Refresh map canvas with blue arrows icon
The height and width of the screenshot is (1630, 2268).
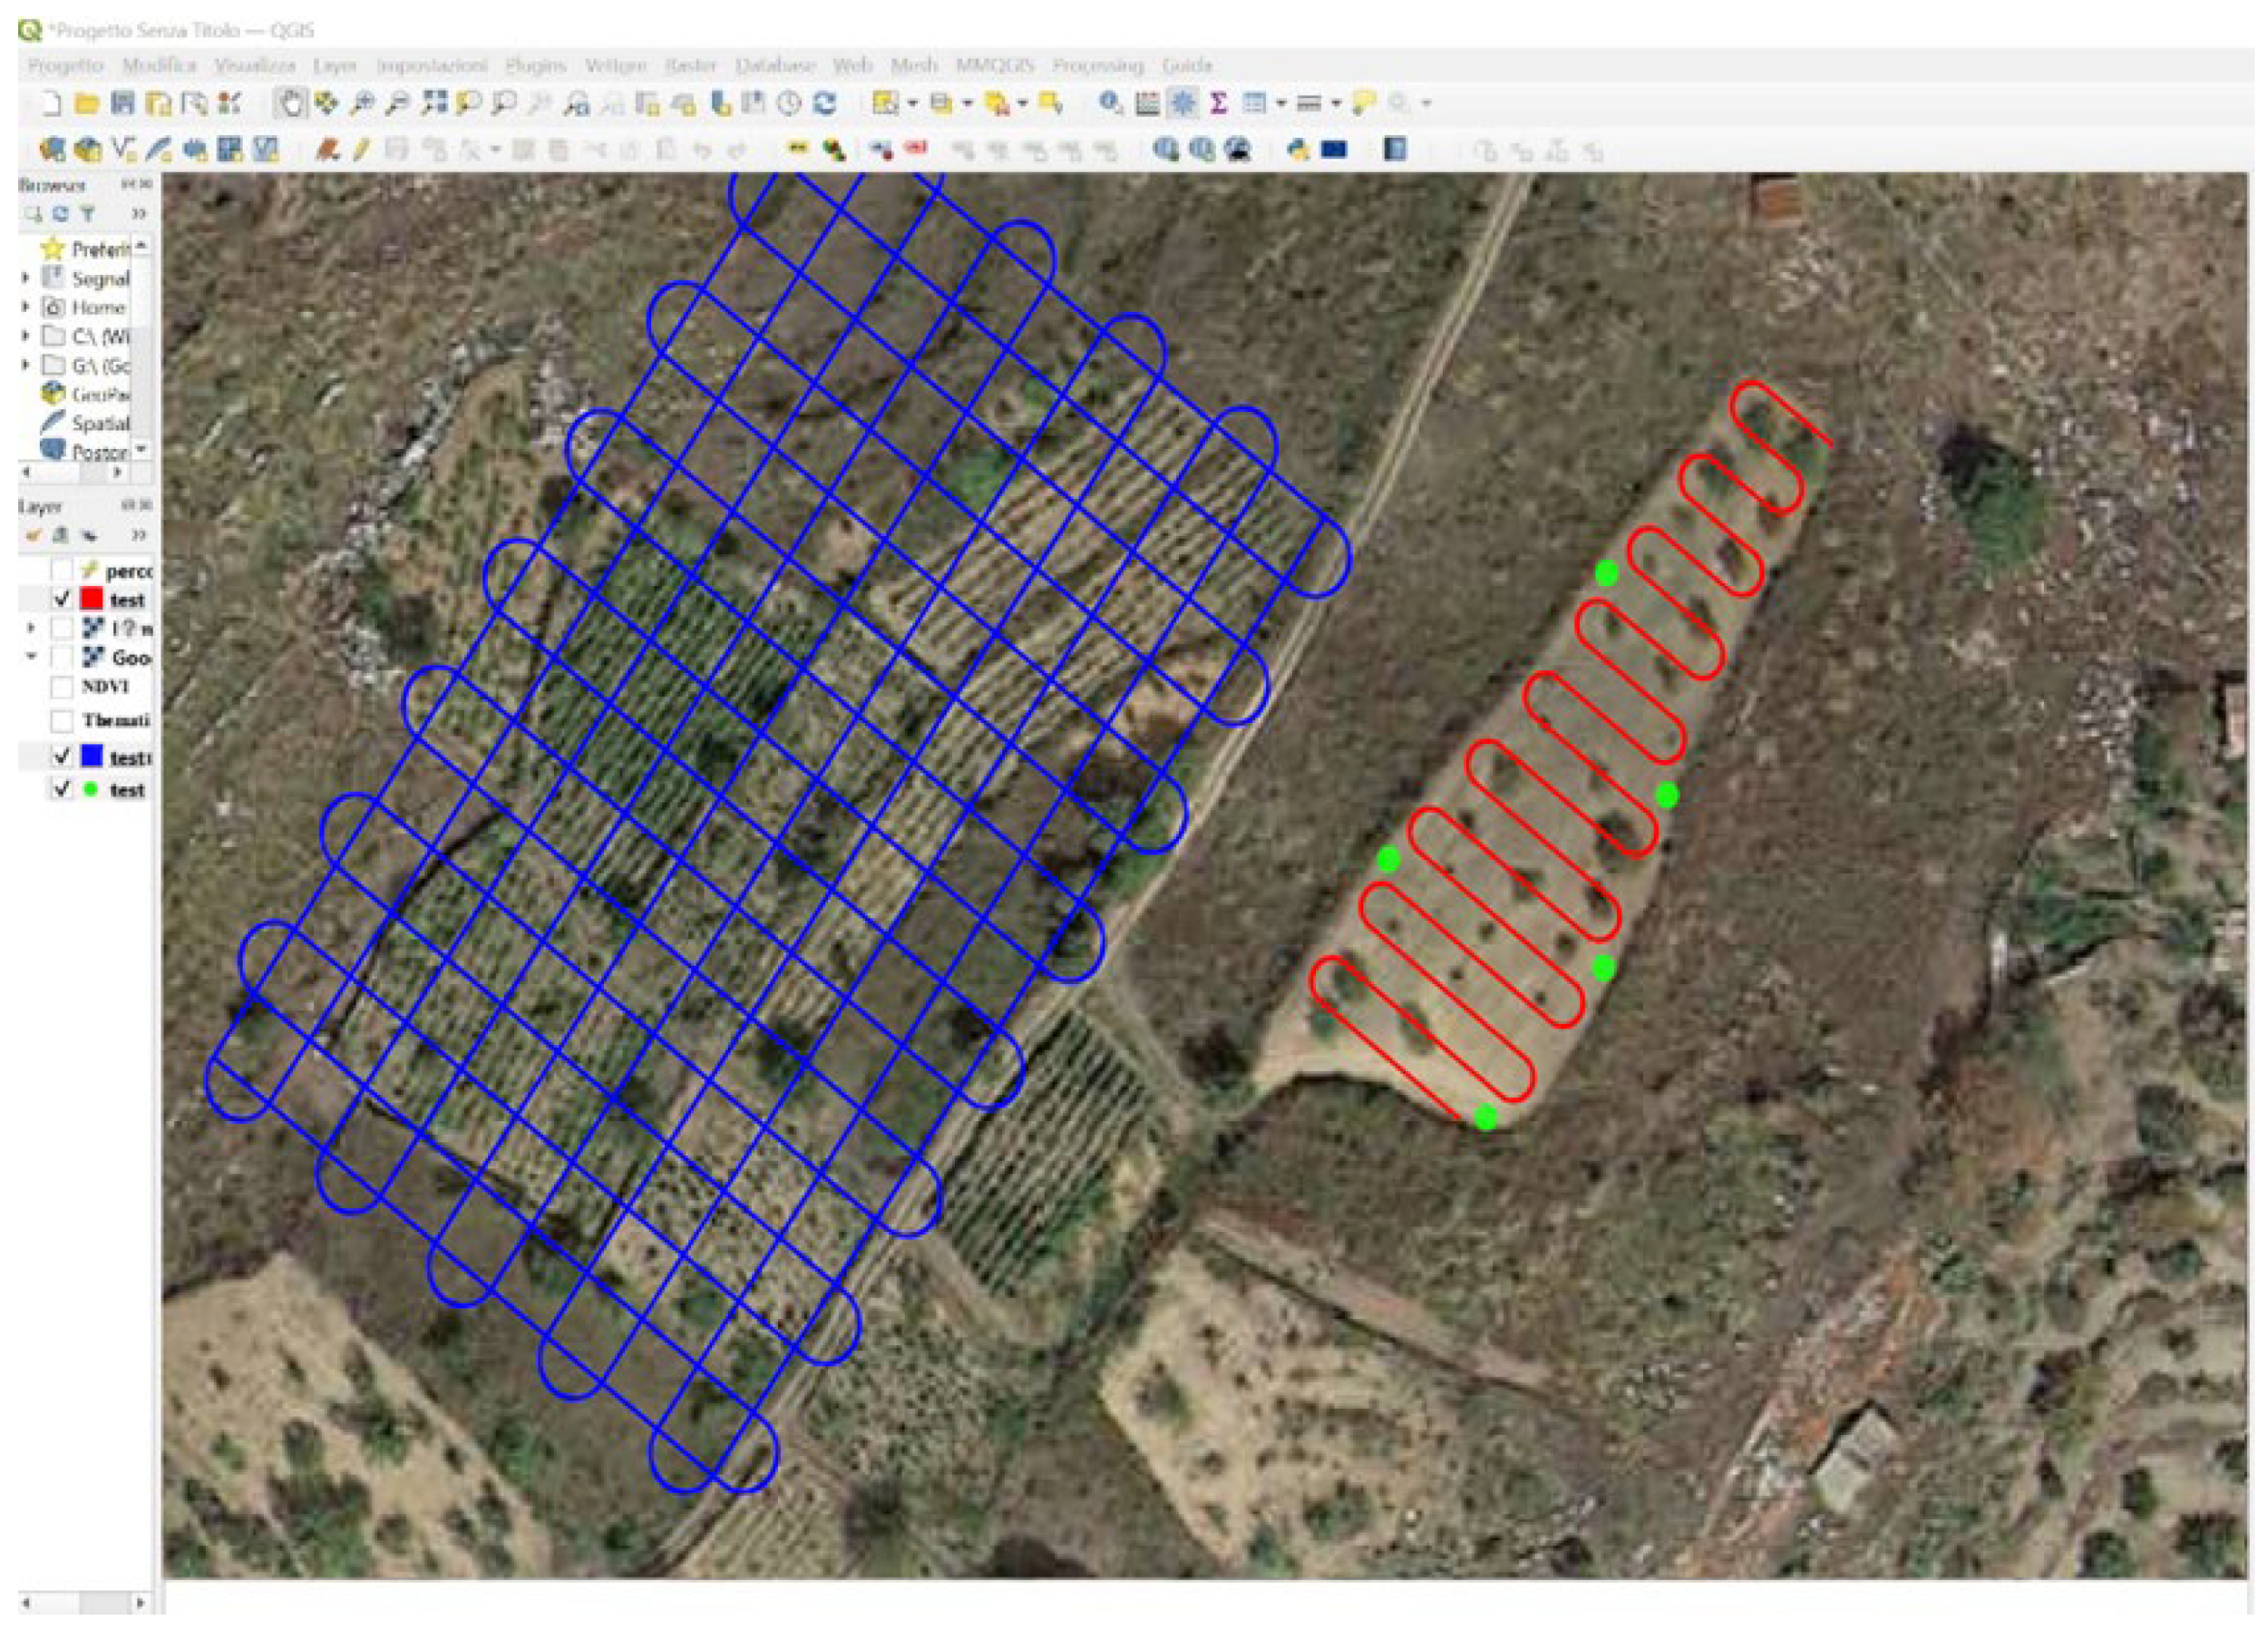(825, 103)
